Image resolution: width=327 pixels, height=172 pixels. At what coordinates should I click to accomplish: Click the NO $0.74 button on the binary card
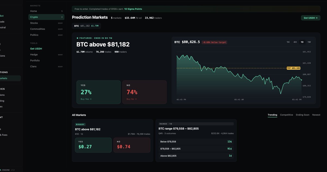[132, 145]
